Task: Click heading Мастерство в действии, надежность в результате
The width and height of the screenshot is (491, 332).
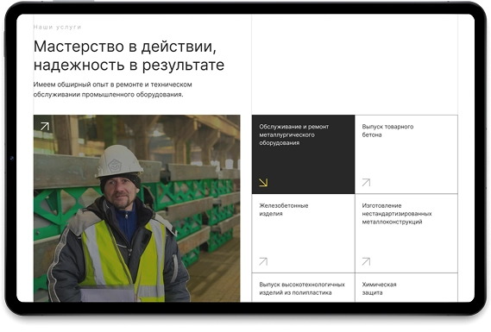Action: coord(129,56)
